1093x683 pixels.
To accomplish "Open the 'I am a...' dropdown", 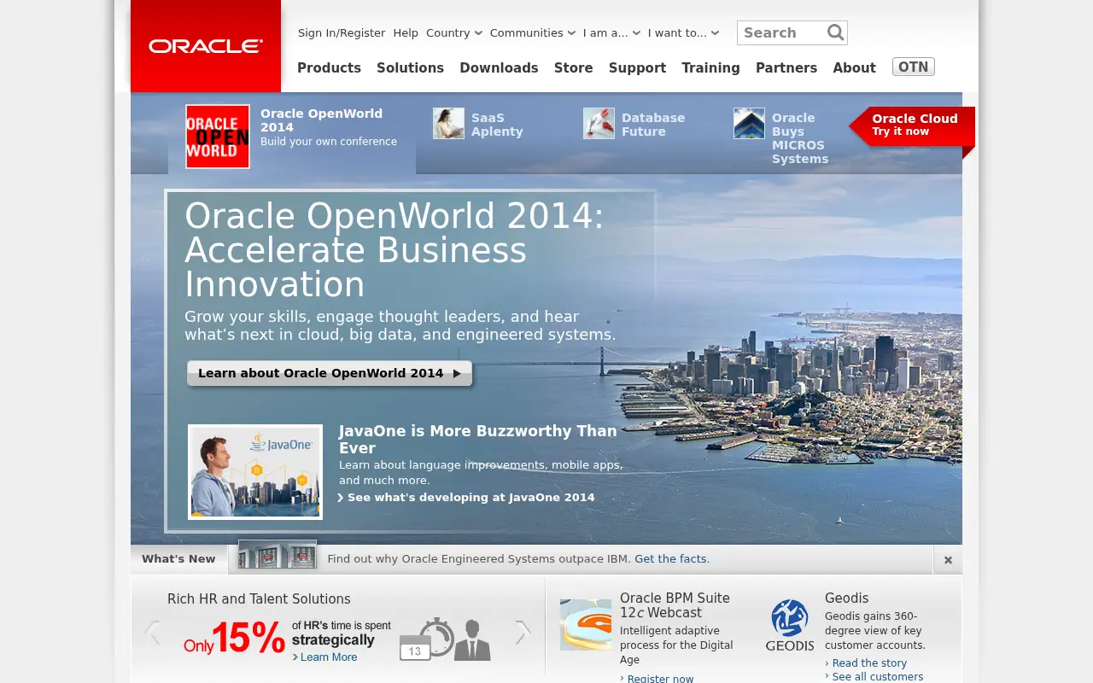I will 611,32.
